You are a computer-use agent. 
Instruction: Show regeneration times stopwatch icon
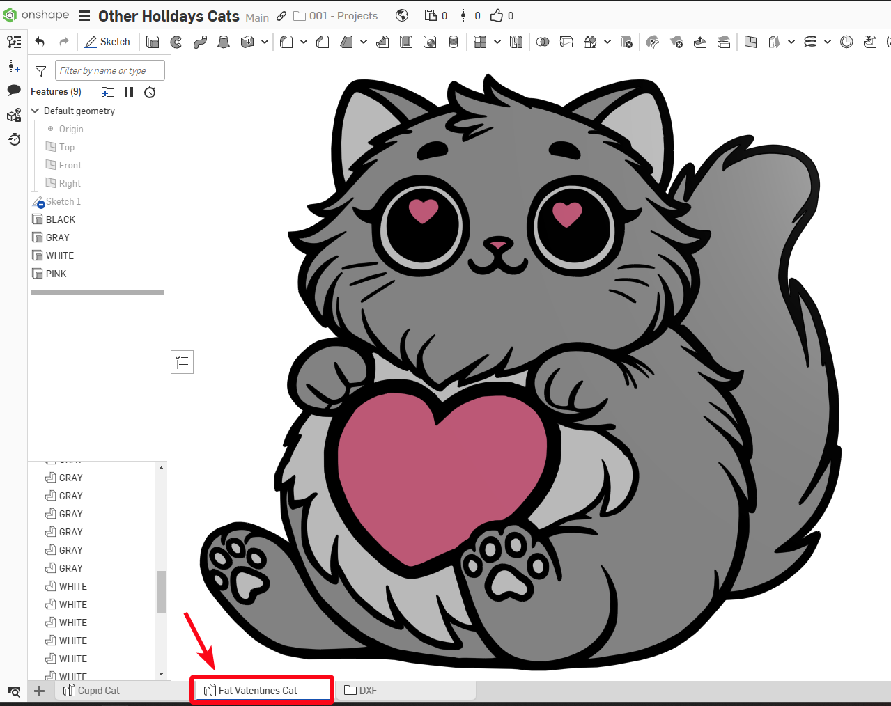(150, 92)
